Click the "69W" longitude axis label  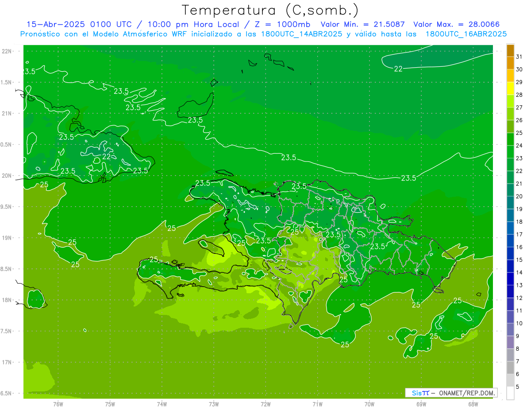pyautogui.click(x=421, y=404)
